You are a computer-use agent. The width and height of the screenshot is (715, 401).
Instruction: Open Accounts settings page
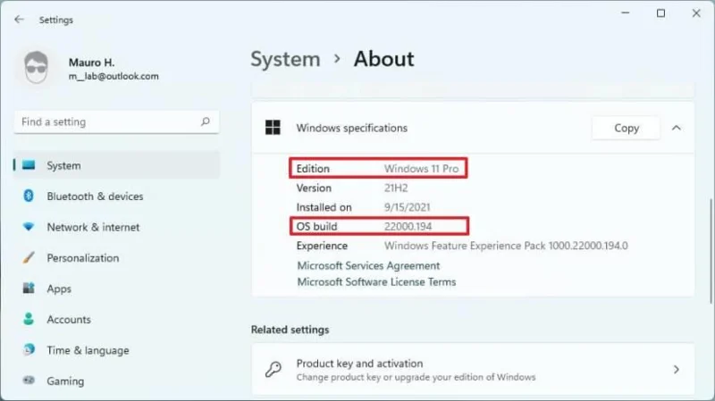tap(69, 320)
